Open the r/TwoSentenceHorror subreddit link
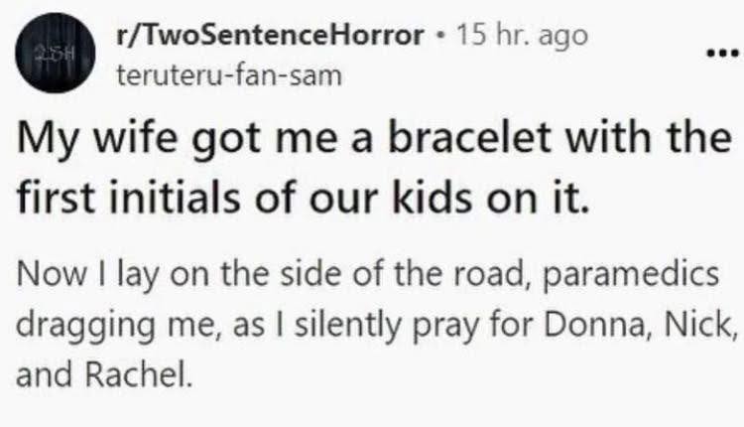The height and width of the screenshot is (427, 744). [269, 37]
